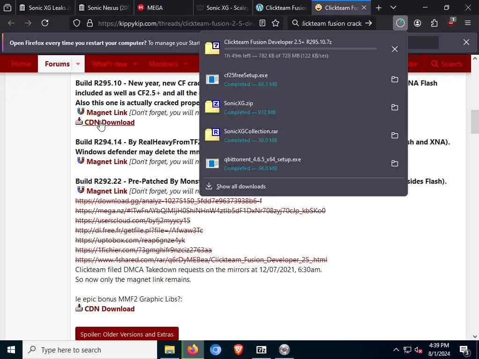
Task: Open File Explorer from taskbar
Action: coord(169,350)
